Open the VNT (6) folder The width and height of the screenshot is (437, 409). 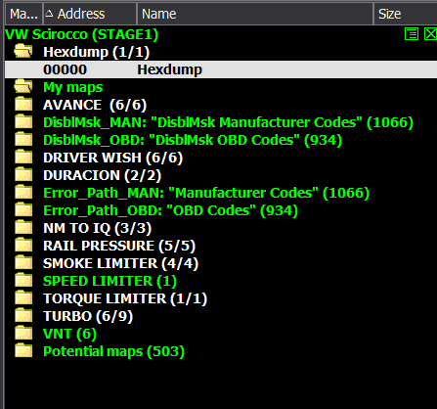(69, 334)
